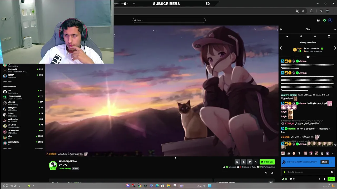Open DeJenQueen channel in sidebar

(x=23, y=132)
